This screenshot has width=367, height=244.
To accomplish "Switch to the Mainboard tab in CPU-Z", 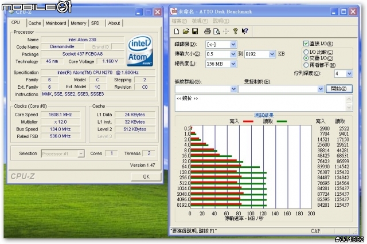I will tap(56, 23).
